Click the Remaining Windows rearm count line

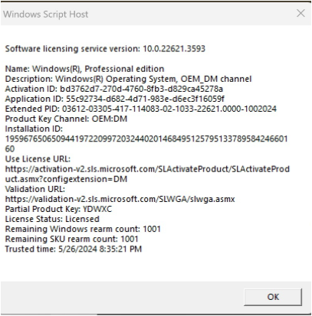pyautogui.click(x=83, y=229)
